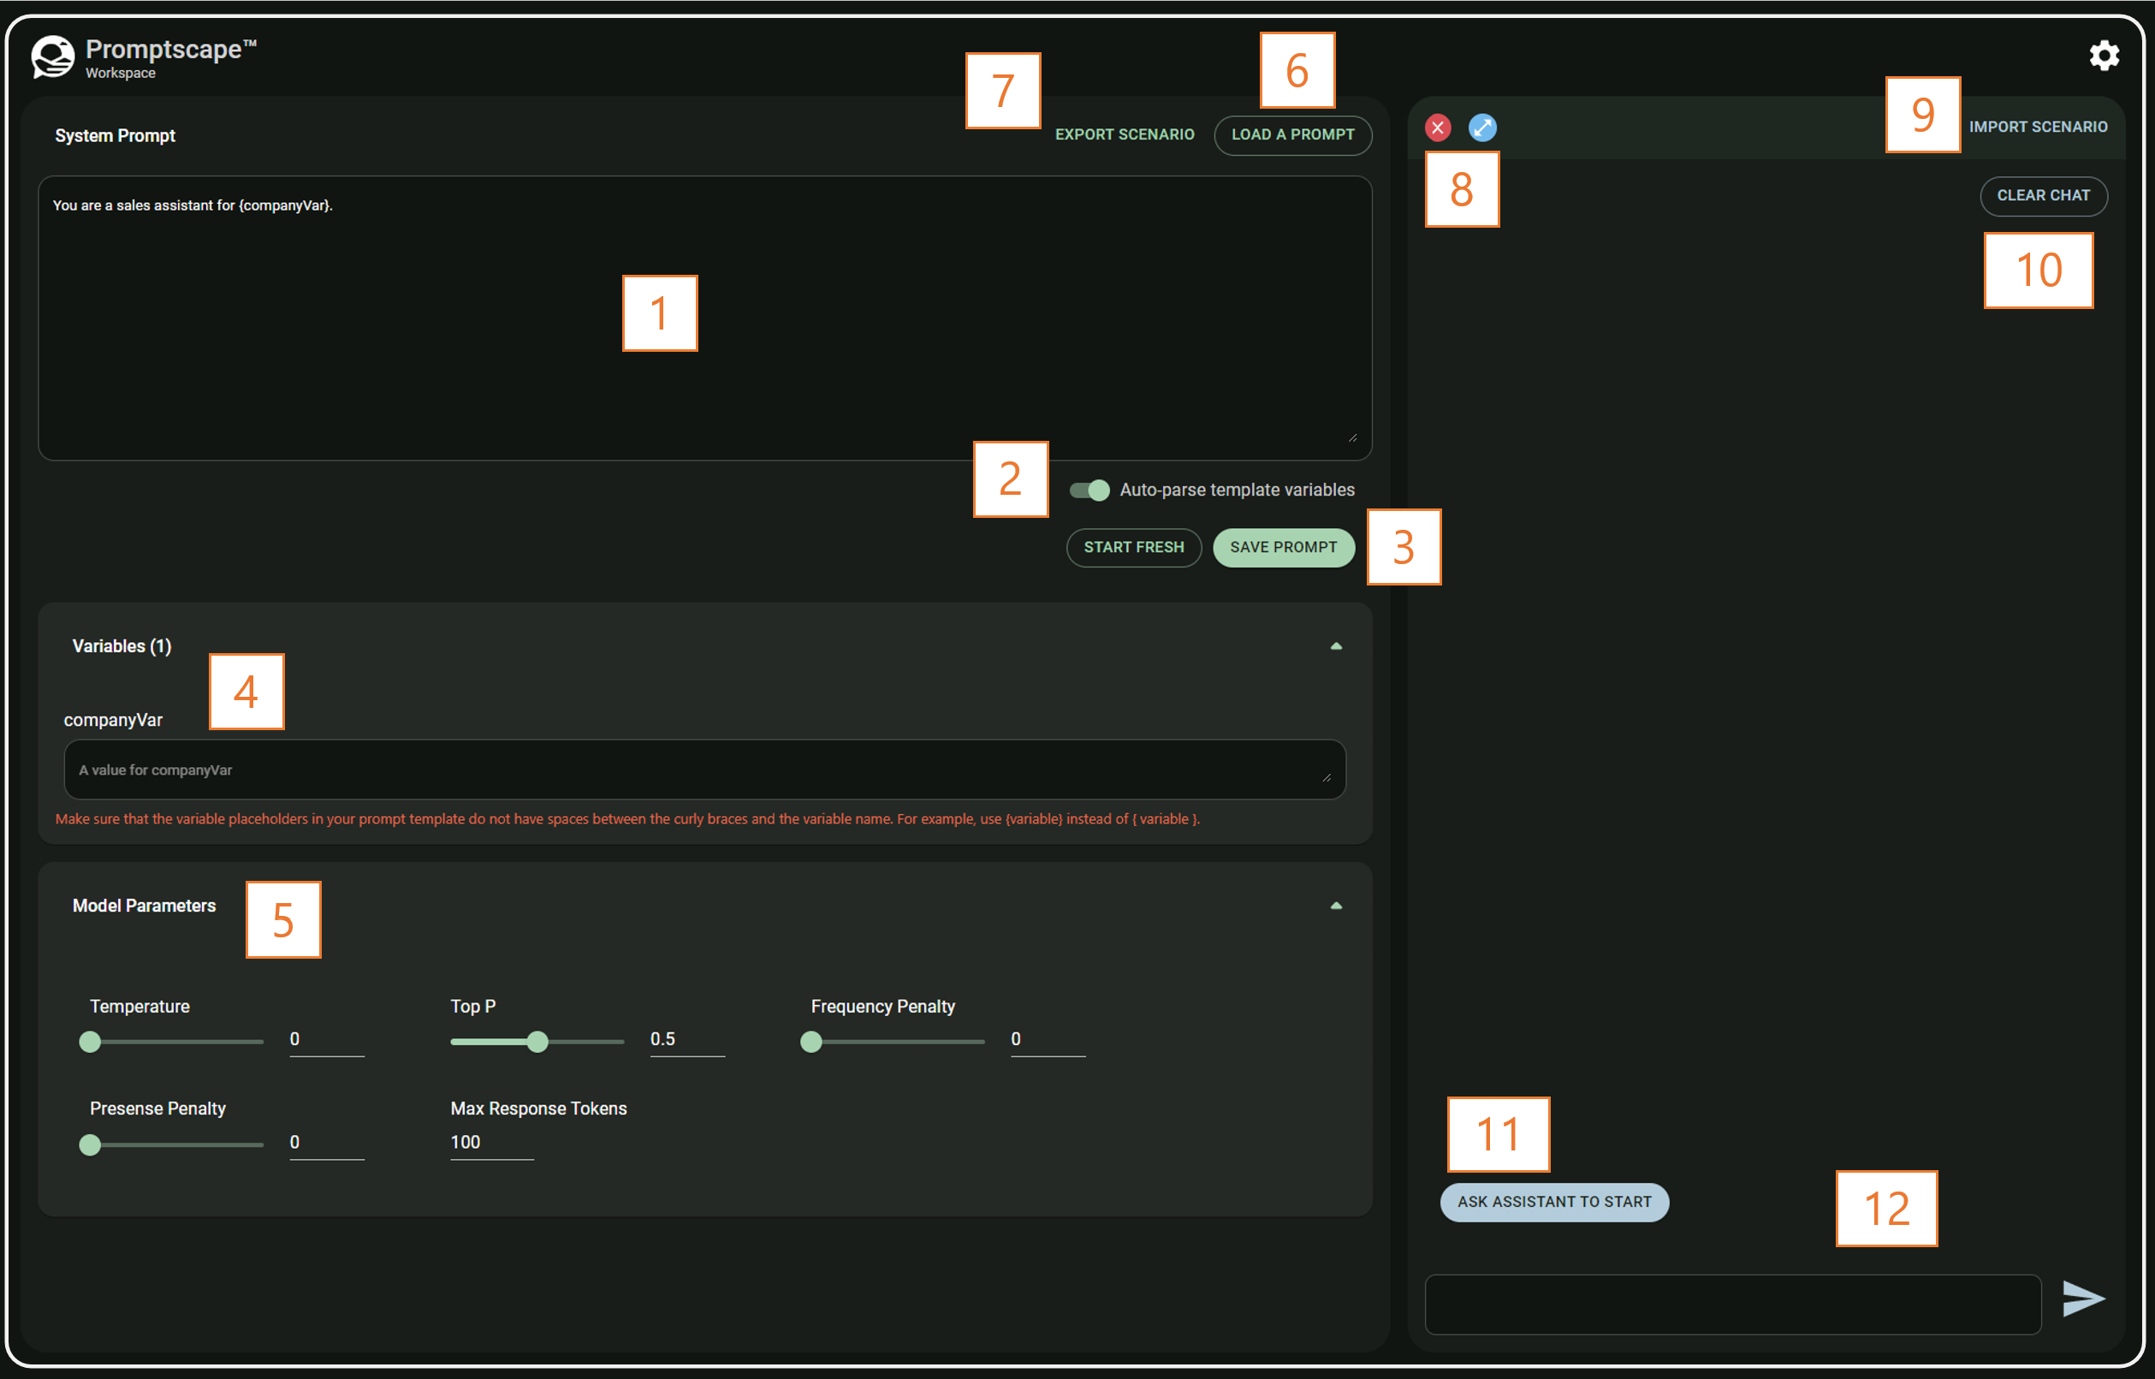Image resolution: width=2155 pixels, height=1379 pixels.
Task: Collapse the Model Parameters section chevron
Action: (1336, 906)
